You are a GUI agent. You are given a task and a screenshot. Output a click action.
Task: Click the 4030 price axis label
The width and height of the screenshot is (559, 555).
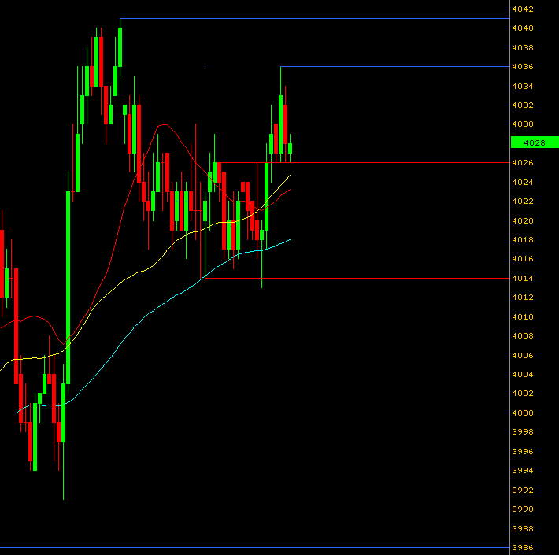tap(523, 124)
